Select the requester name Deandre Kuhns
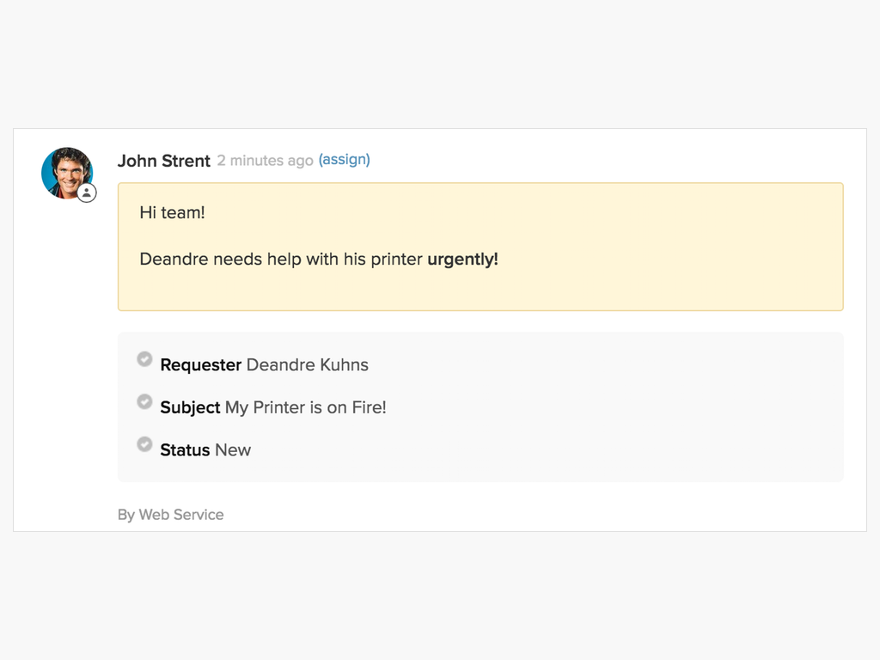Viewport: 880px width, 660px height. point(307,364)
